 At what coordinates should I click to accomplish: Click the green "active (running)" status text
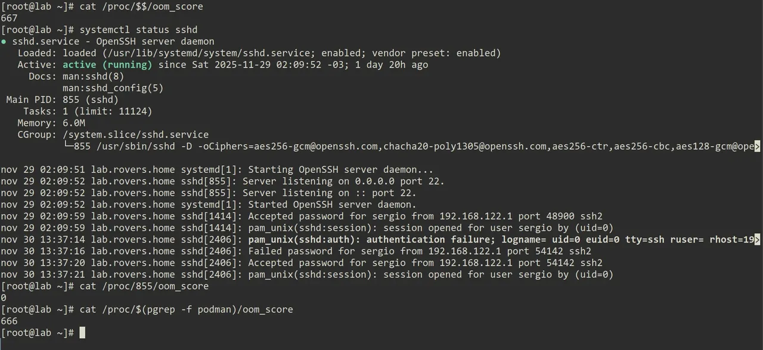107,65
